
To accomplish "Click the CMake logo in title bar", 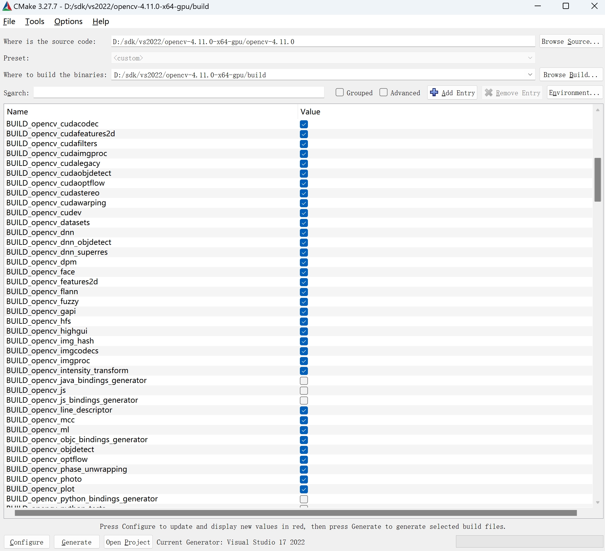I will point(6,6).
